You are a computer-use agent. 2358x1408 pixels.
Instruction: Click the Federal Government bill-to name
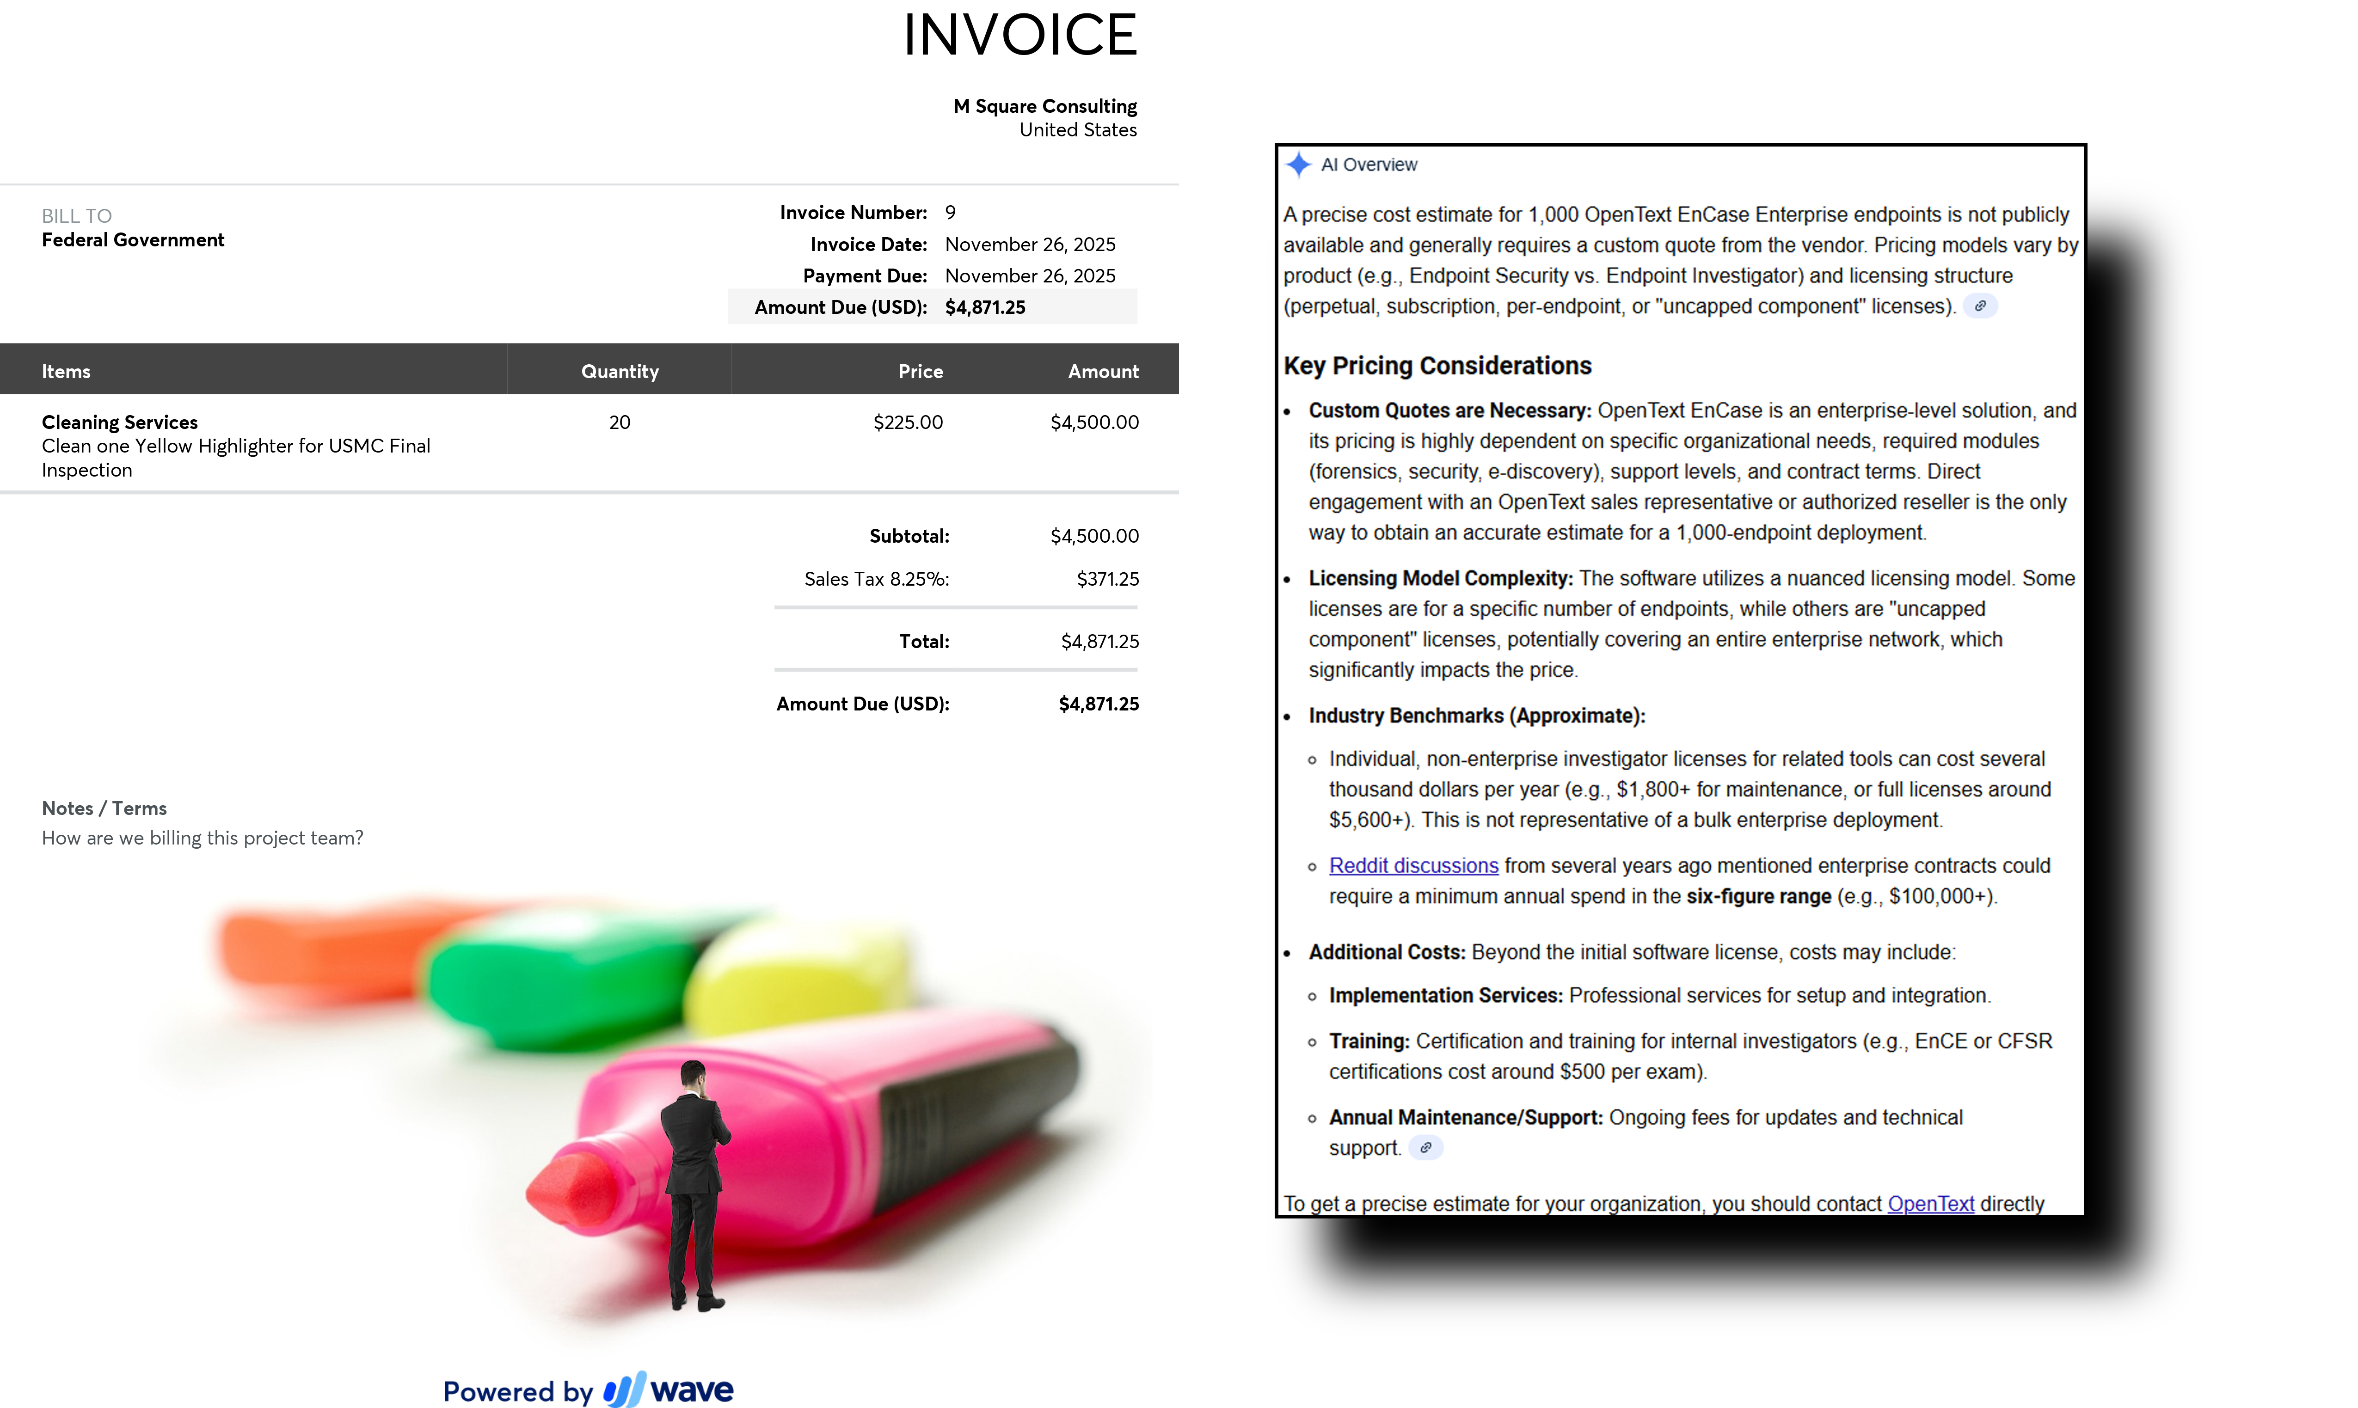pos(133,240)
